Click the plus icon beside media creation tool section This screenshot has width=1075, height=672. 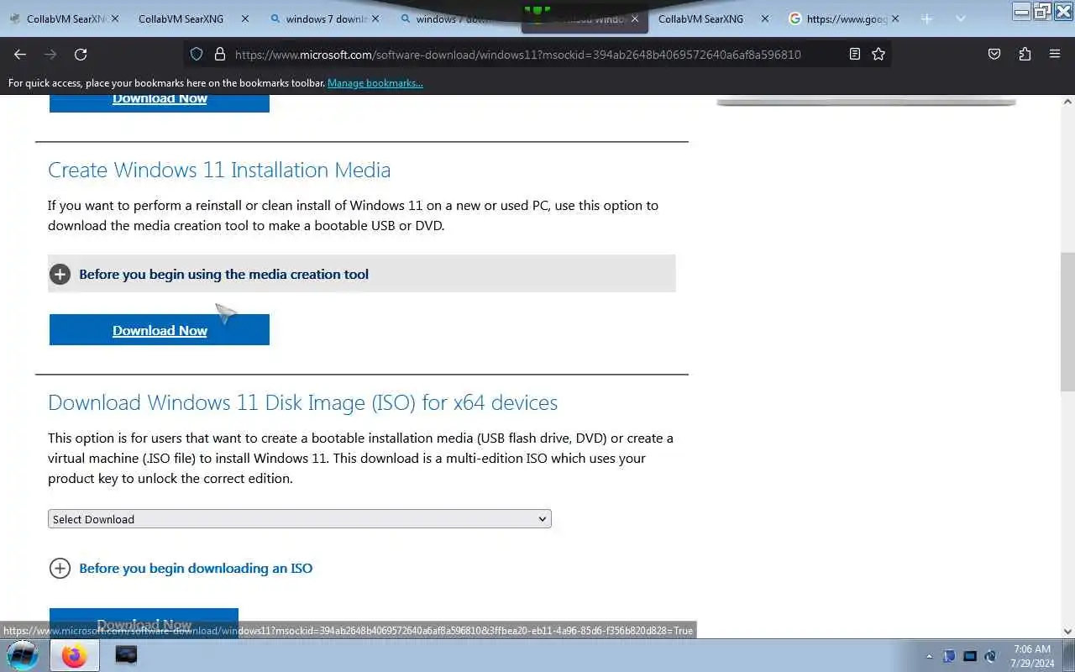tap(60, 274)
